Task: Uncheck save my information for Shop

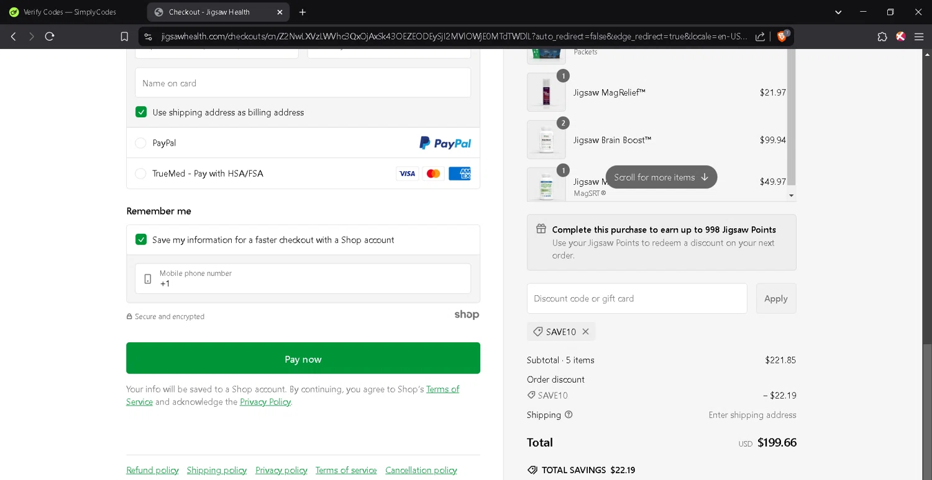Action: click(141, 239)
